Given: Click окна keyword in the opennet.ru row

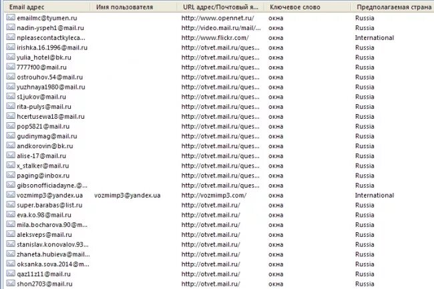Looking at the screenshot, I should click(x=276, y=18).
